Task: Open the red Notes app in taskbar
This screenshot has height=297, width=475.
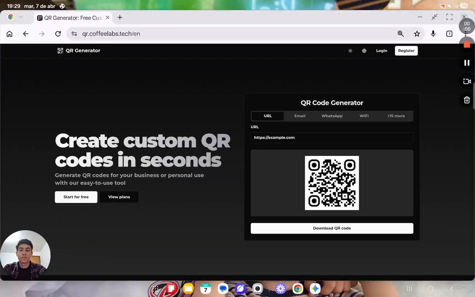Action: (x=171, y=288)
